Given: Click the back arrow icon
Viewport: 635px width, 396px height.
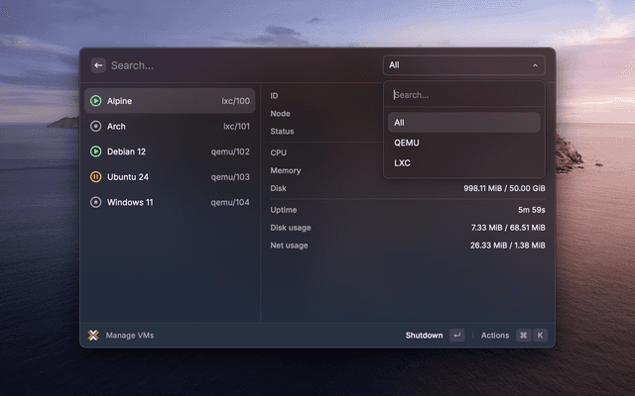Looking at the screenshot, I should coord(98,65).
